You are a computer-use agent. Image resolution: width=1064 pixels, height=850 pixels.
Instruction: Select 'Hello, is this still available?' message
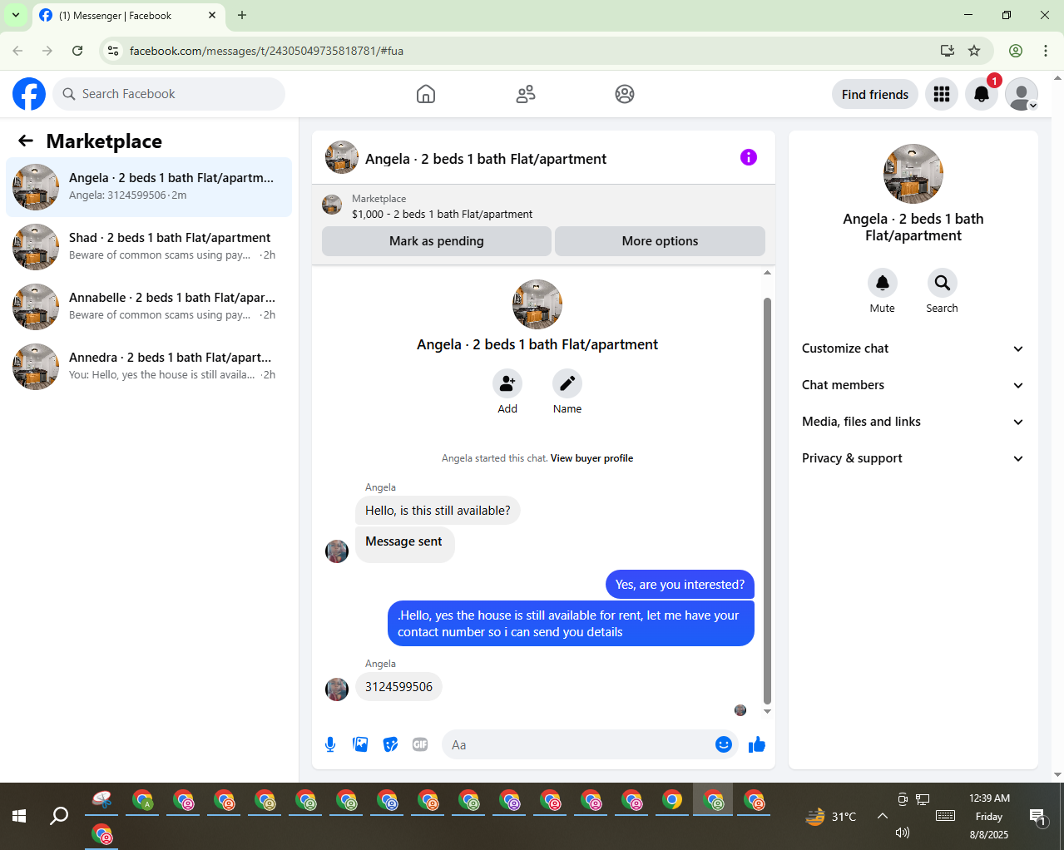tap(438, 511)
